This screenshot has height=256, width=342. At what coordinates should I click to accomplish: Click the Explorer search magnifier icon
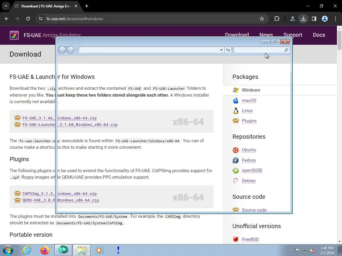coord(286,50)
